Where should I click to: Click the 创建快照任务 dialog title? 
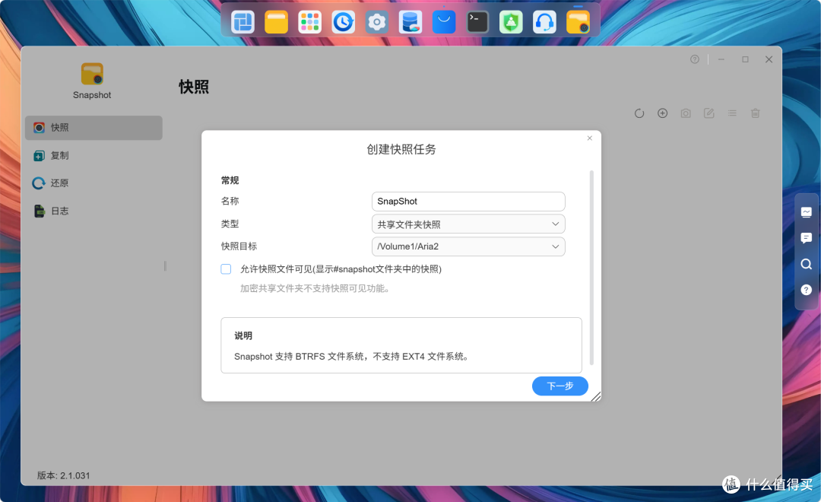(x=401, y=149)
